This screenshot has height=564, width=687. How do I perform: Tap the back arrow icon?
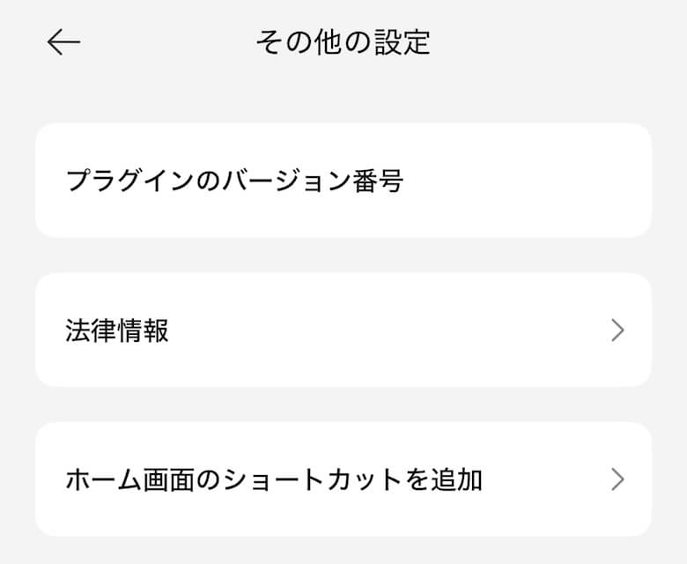[63, 42]
